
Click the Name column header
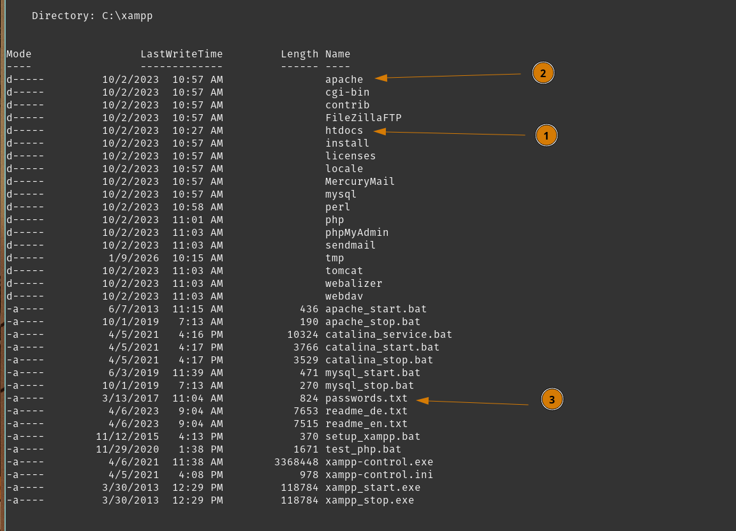pos(337,54)
